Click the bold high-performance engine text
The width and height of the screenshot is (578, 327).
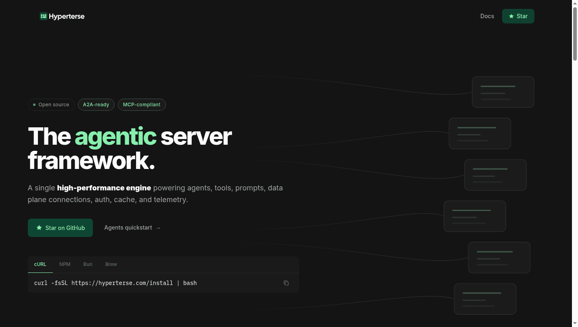(x=104, y=188)
